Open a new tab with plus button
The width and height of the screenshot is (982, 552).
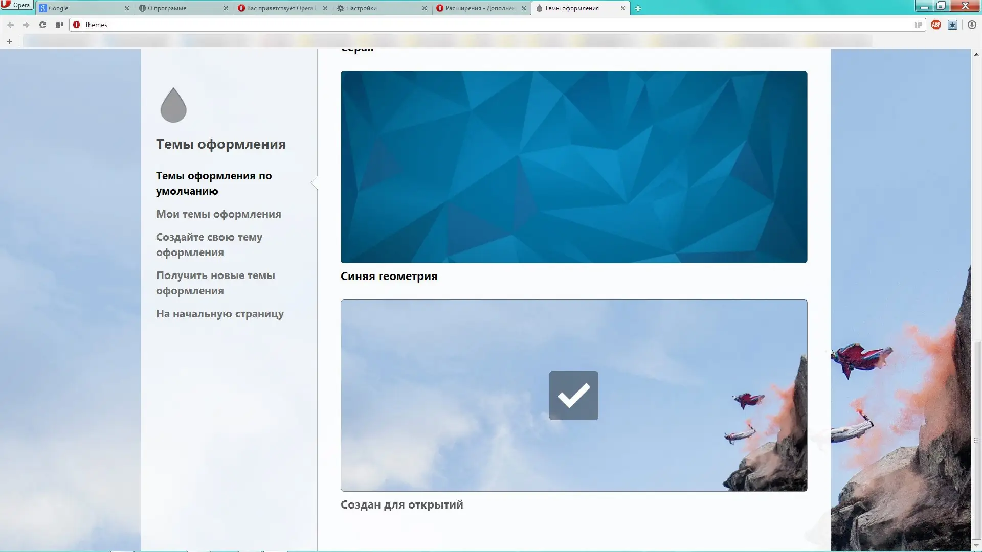pyautogui.click(x=638, y=8)
